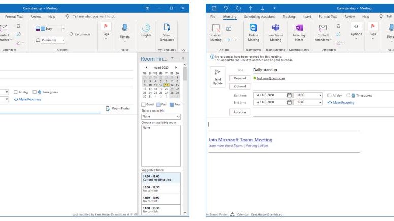
Task: Select suggested time 12:30 - 13:00
Action: pyautogui.click(x=161, y=199)
